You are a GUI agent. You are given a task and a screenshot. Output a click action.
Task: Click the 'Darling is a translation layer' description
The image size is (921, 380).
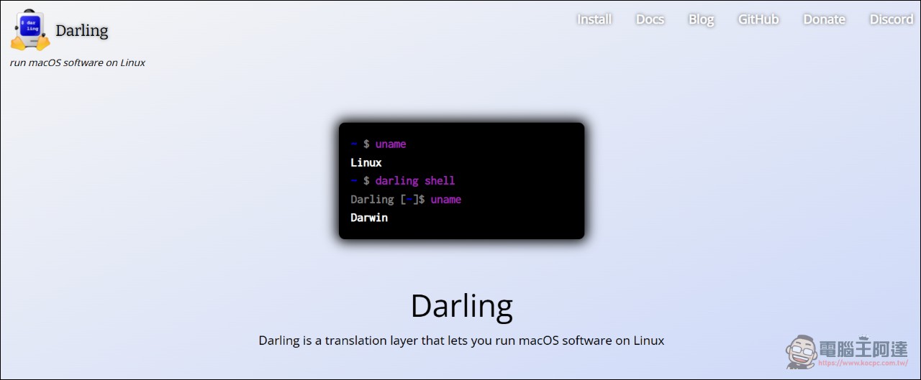[x=461, y=340]
